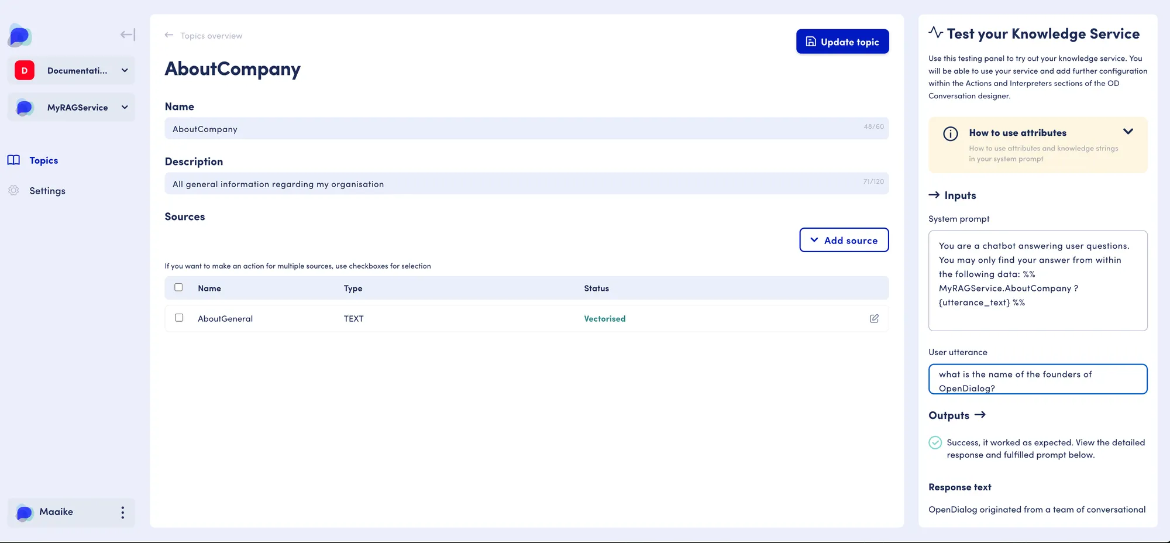The width and height of the screenshot is (1170, 543).
Task: Click the OpenDialog logo in the sidebar
Action: pyautogui.click(x=20, y=35)
